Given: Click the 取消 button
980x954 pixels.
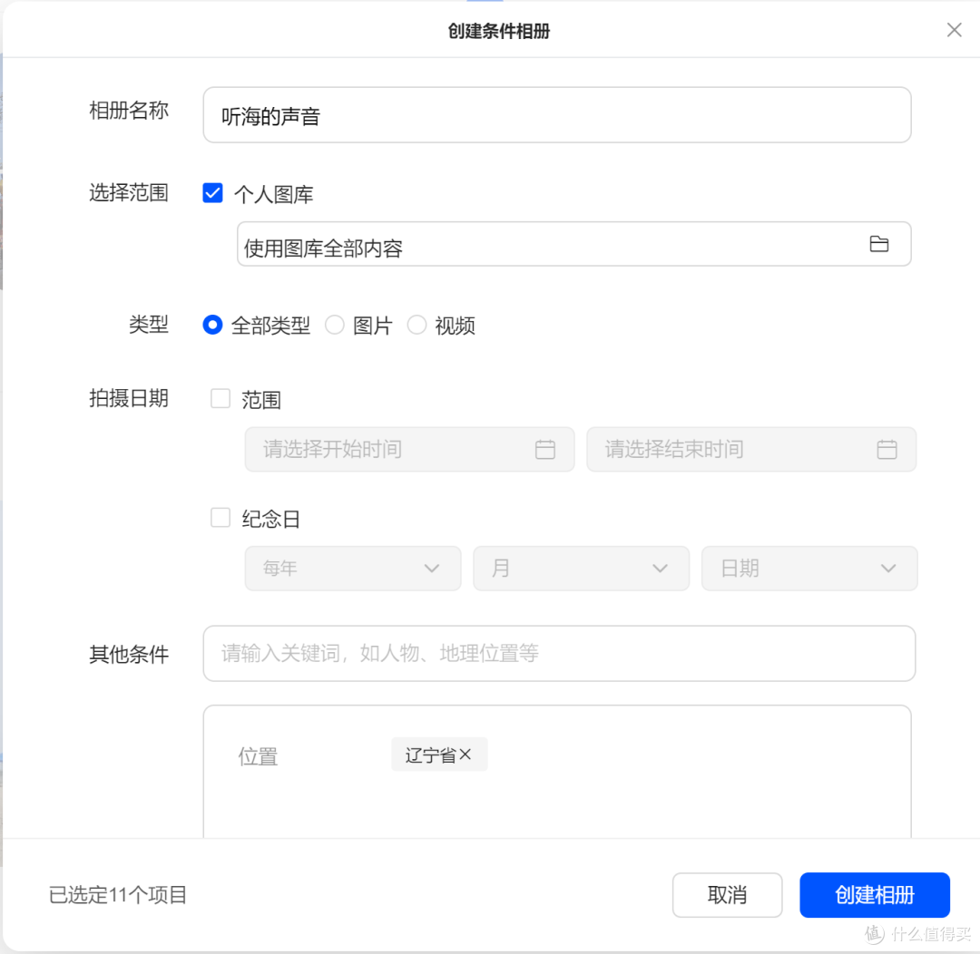Looking at the screenshot, I should tap(728, 895).
